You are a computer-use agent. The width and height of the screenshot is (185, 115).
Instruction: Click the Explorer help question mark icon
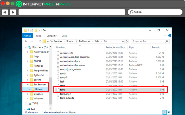pyautogui.click(x=170, y=36)
